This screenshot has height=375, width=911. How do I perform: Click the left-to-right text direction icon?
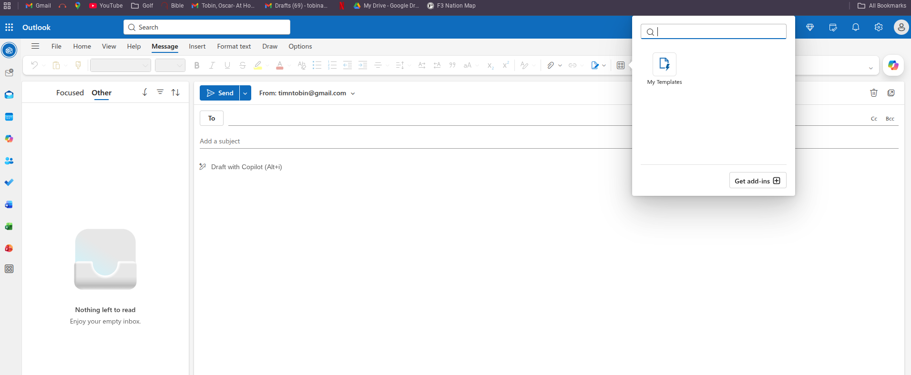[x=422, y=65]
